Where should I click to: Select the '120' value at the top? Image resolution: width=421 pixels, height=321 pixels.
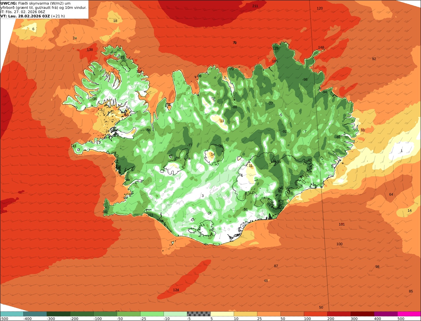tap(320, 8)
